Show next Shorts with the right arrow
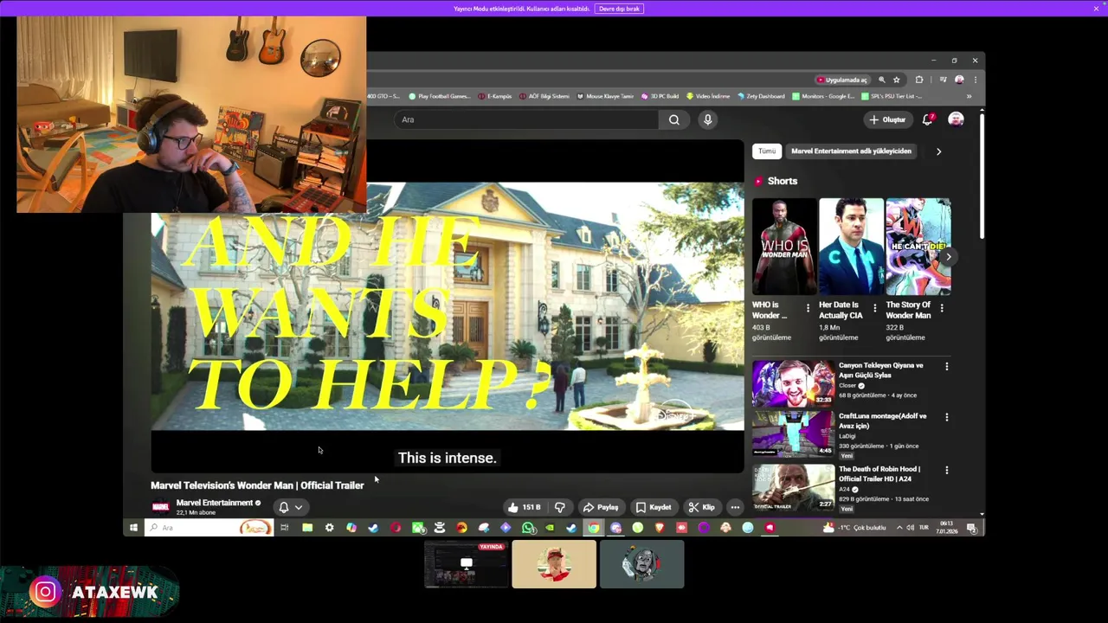Screen dimensions: 1108x623 pyautogui.click(x=949, y=257)
